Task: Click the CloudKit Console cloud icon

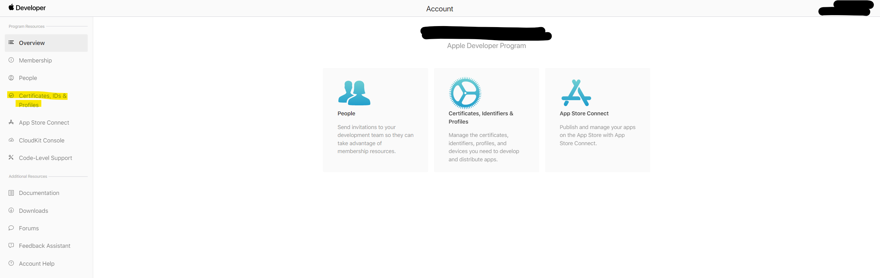Action: tap(11, 140)
